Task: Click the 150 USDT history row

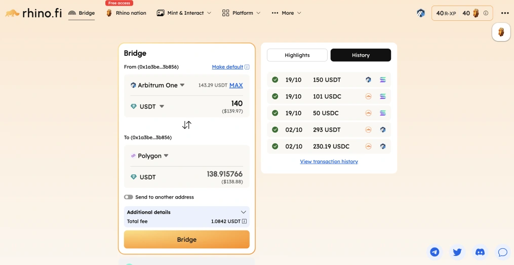Action: [329, 80]
